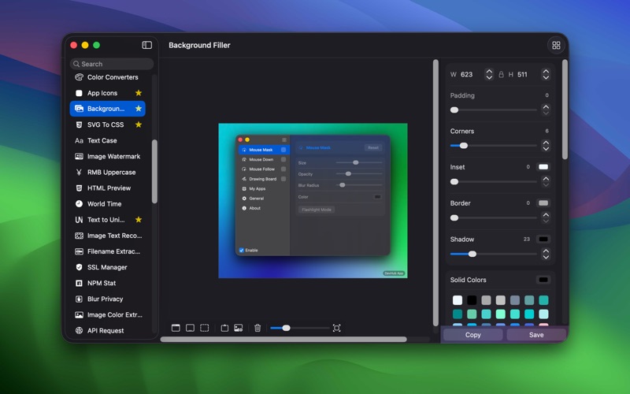Click the Shadow stepper arrows
This screenshot has width=630, height=394.
546,254
